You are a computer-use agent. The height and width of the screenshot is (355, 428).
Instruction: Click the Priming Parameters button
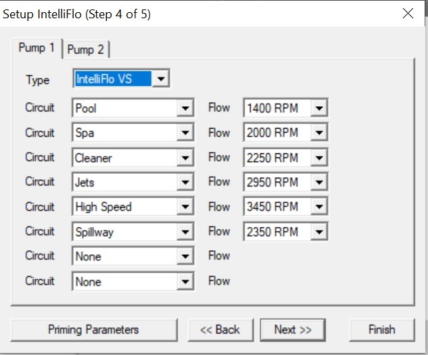point(94,330)
